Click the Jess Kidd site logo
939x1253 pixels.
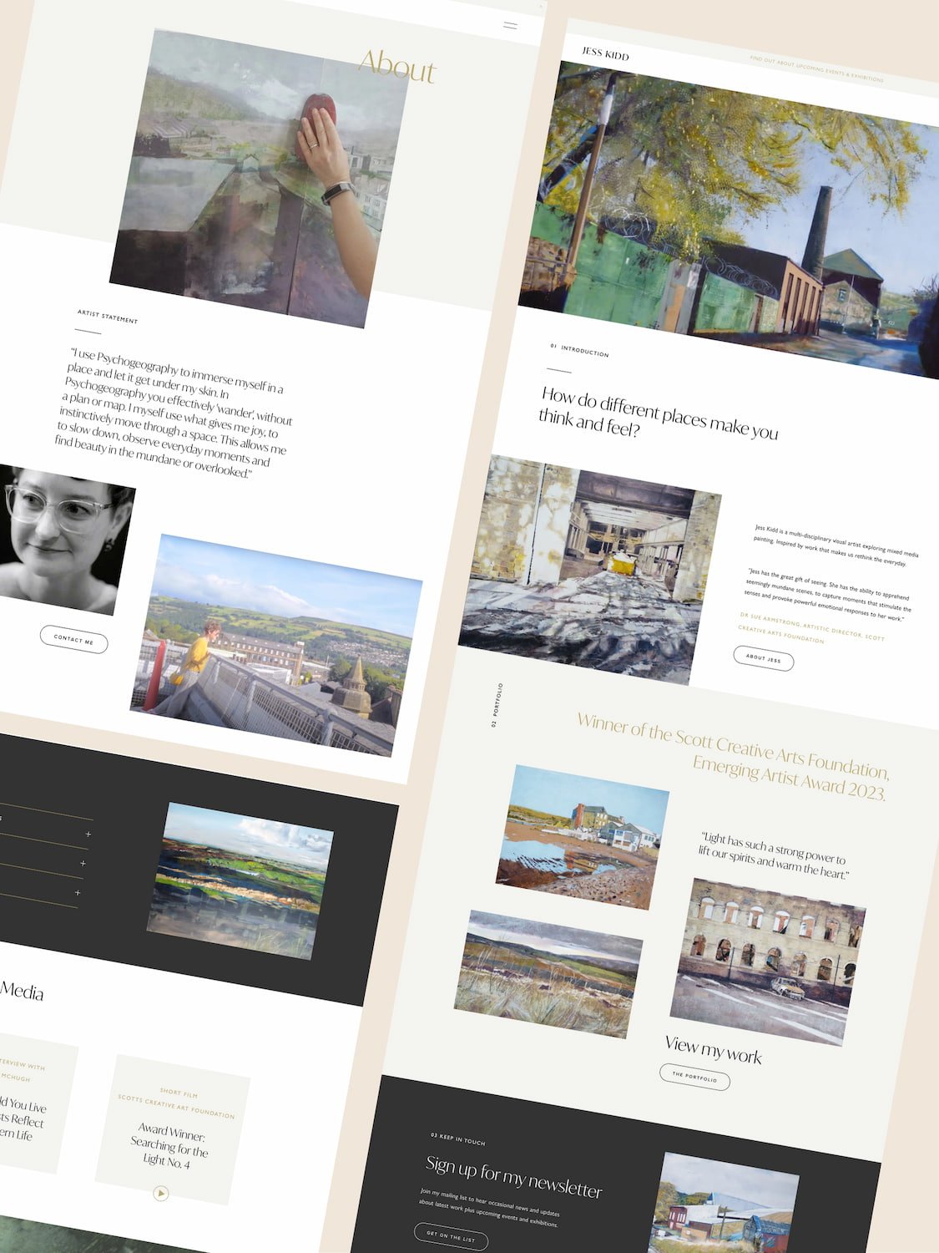pyautogui.click(x=605, y=53)
